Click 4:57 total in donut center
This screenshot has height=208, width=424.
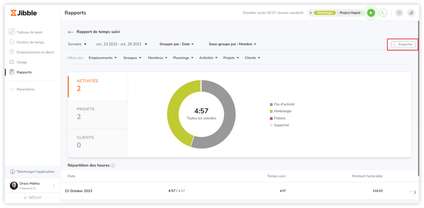(x=201, y=111)
